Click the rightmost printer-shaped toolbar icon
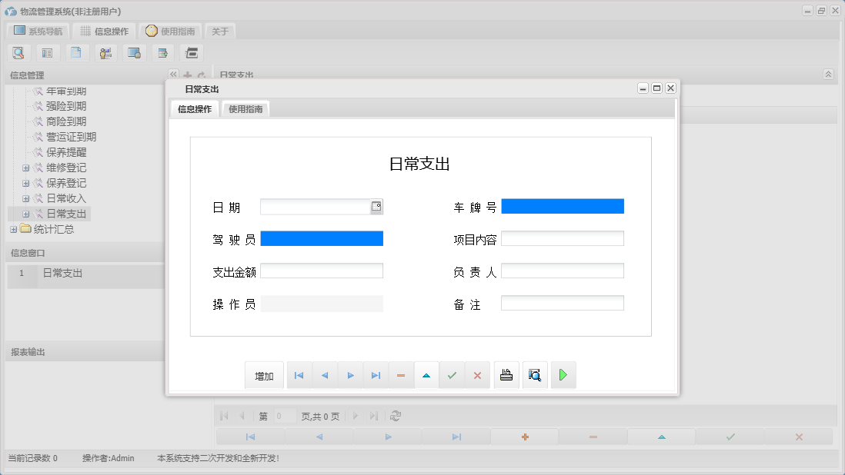 click(191, 52)
